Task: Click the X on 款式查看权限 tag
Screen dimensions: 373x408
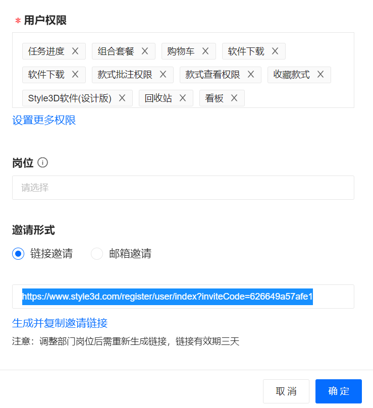Action: [x=251, y=75]
